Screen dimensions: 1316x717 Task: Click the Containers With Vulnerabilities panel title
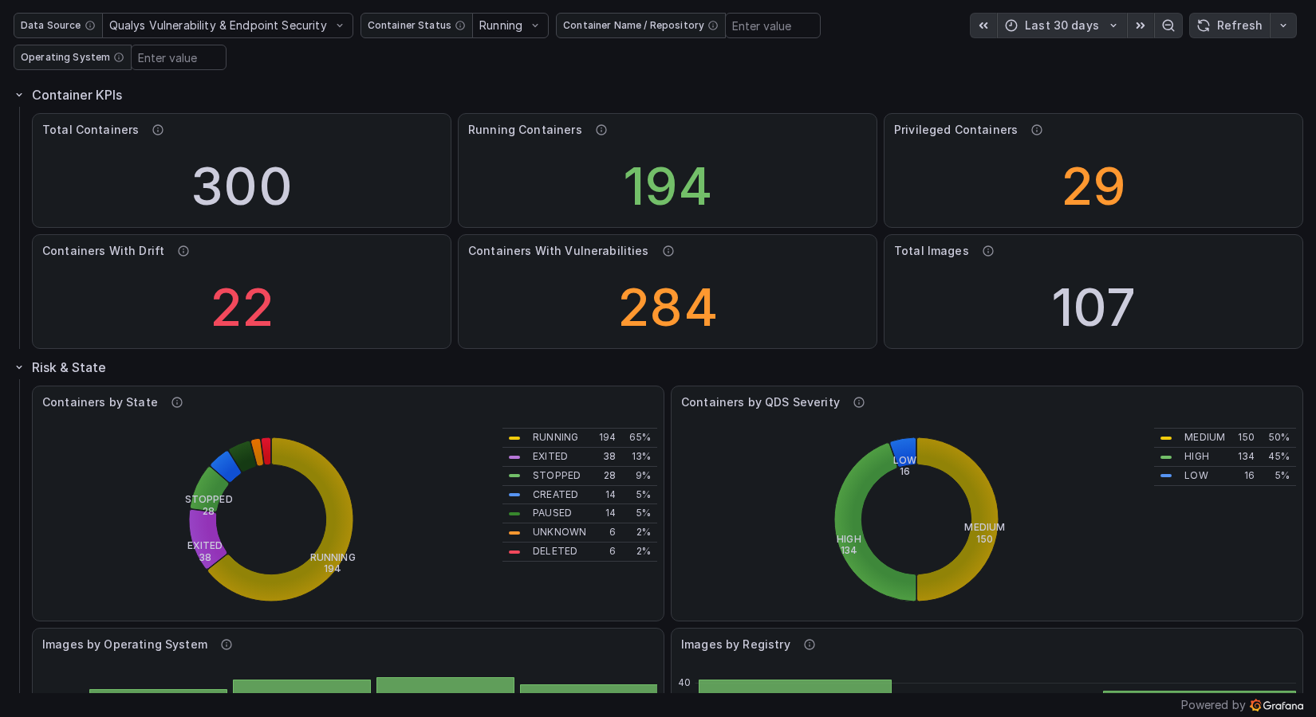point(558,251)
